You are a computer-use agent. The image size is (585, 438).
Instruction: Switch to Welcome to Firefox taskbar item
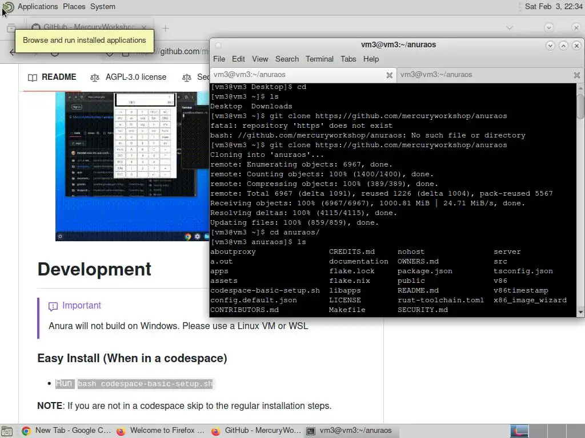point(161,431)
